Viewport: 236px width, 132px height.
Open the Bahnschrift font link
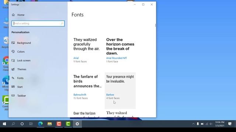(x=80, y=95)
